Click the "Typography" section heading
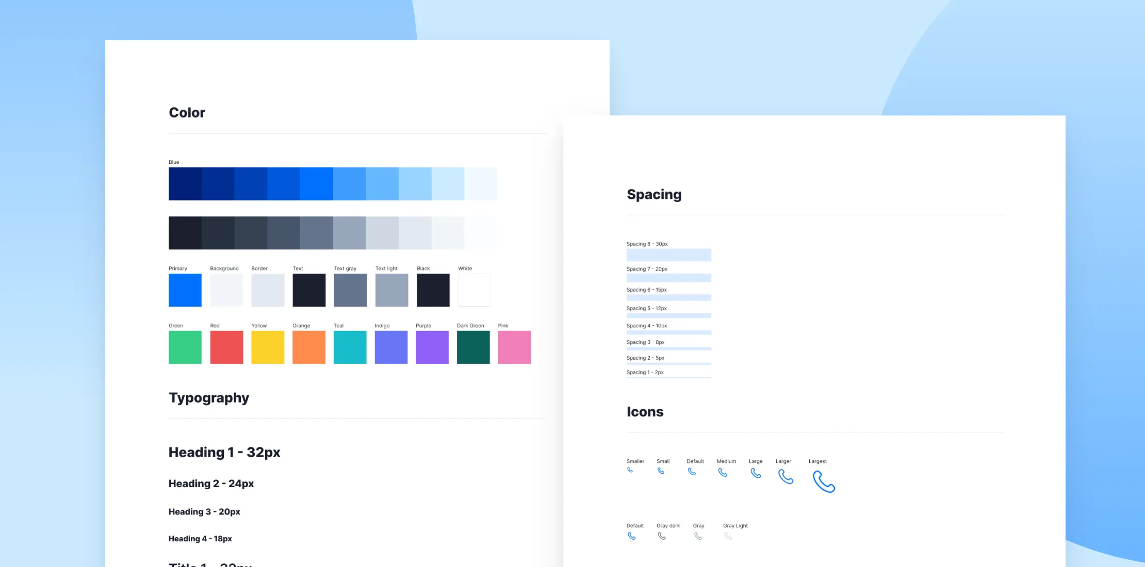The height and width of the screenshot is (567, 1145). (x=209, y=398)
